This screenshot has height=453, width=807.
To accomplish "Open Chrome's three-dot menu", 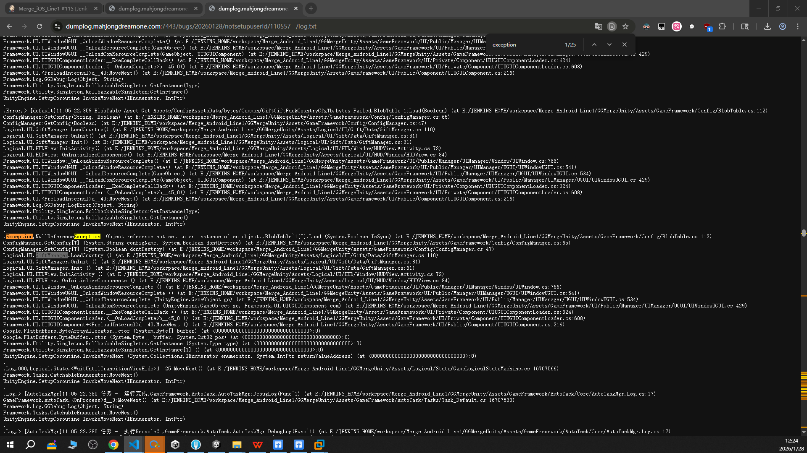I will pyautogui.click(x=798, y=26).
